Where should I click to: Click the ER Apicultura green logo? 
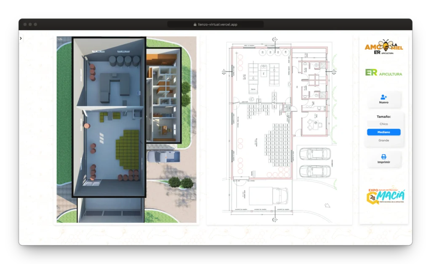[384, 72]
